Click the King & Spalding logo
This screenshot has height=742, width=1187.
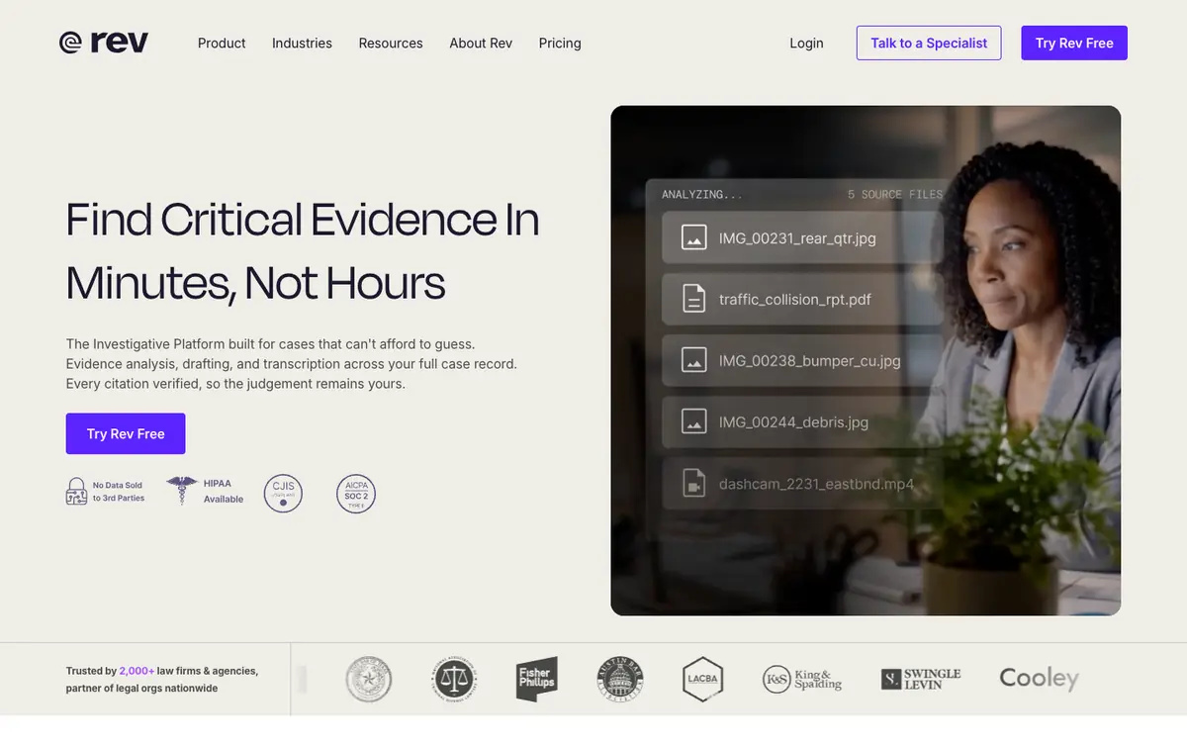click(802, 680)
